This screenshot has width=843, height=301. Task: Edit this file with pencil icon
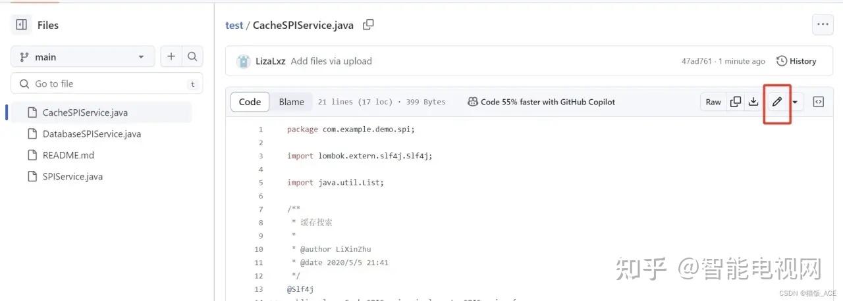click(777, 102)
